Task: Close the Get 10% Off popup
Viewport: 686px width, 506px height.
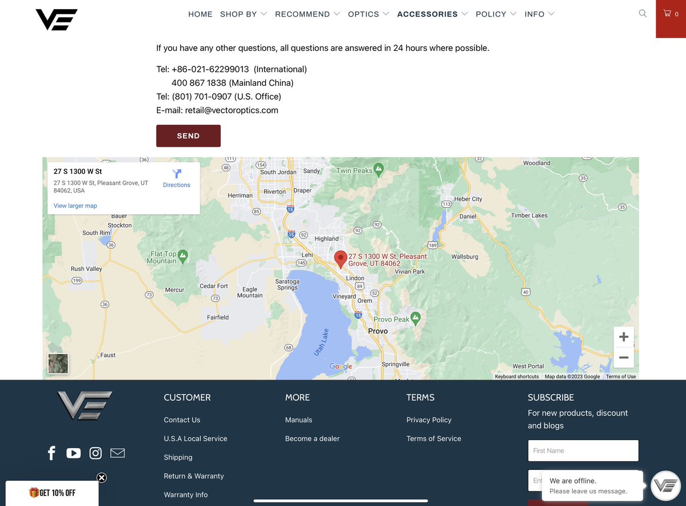Action: coord(101,477)
